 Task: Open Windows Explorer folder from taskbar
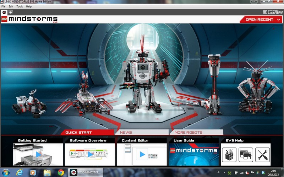tap(47, 172)
